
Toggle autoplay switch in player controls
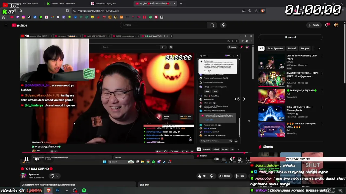coord(216,159)
